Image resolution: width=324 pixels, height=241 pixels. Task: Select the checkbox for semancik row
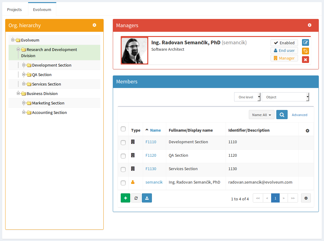coord(123,183)
